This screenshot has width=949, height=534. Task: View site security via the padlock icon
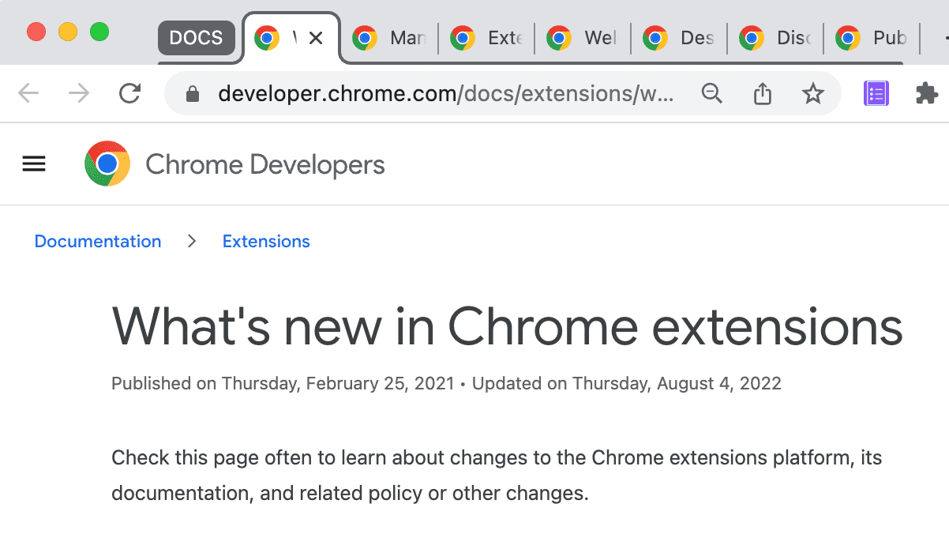click(192, 93)
